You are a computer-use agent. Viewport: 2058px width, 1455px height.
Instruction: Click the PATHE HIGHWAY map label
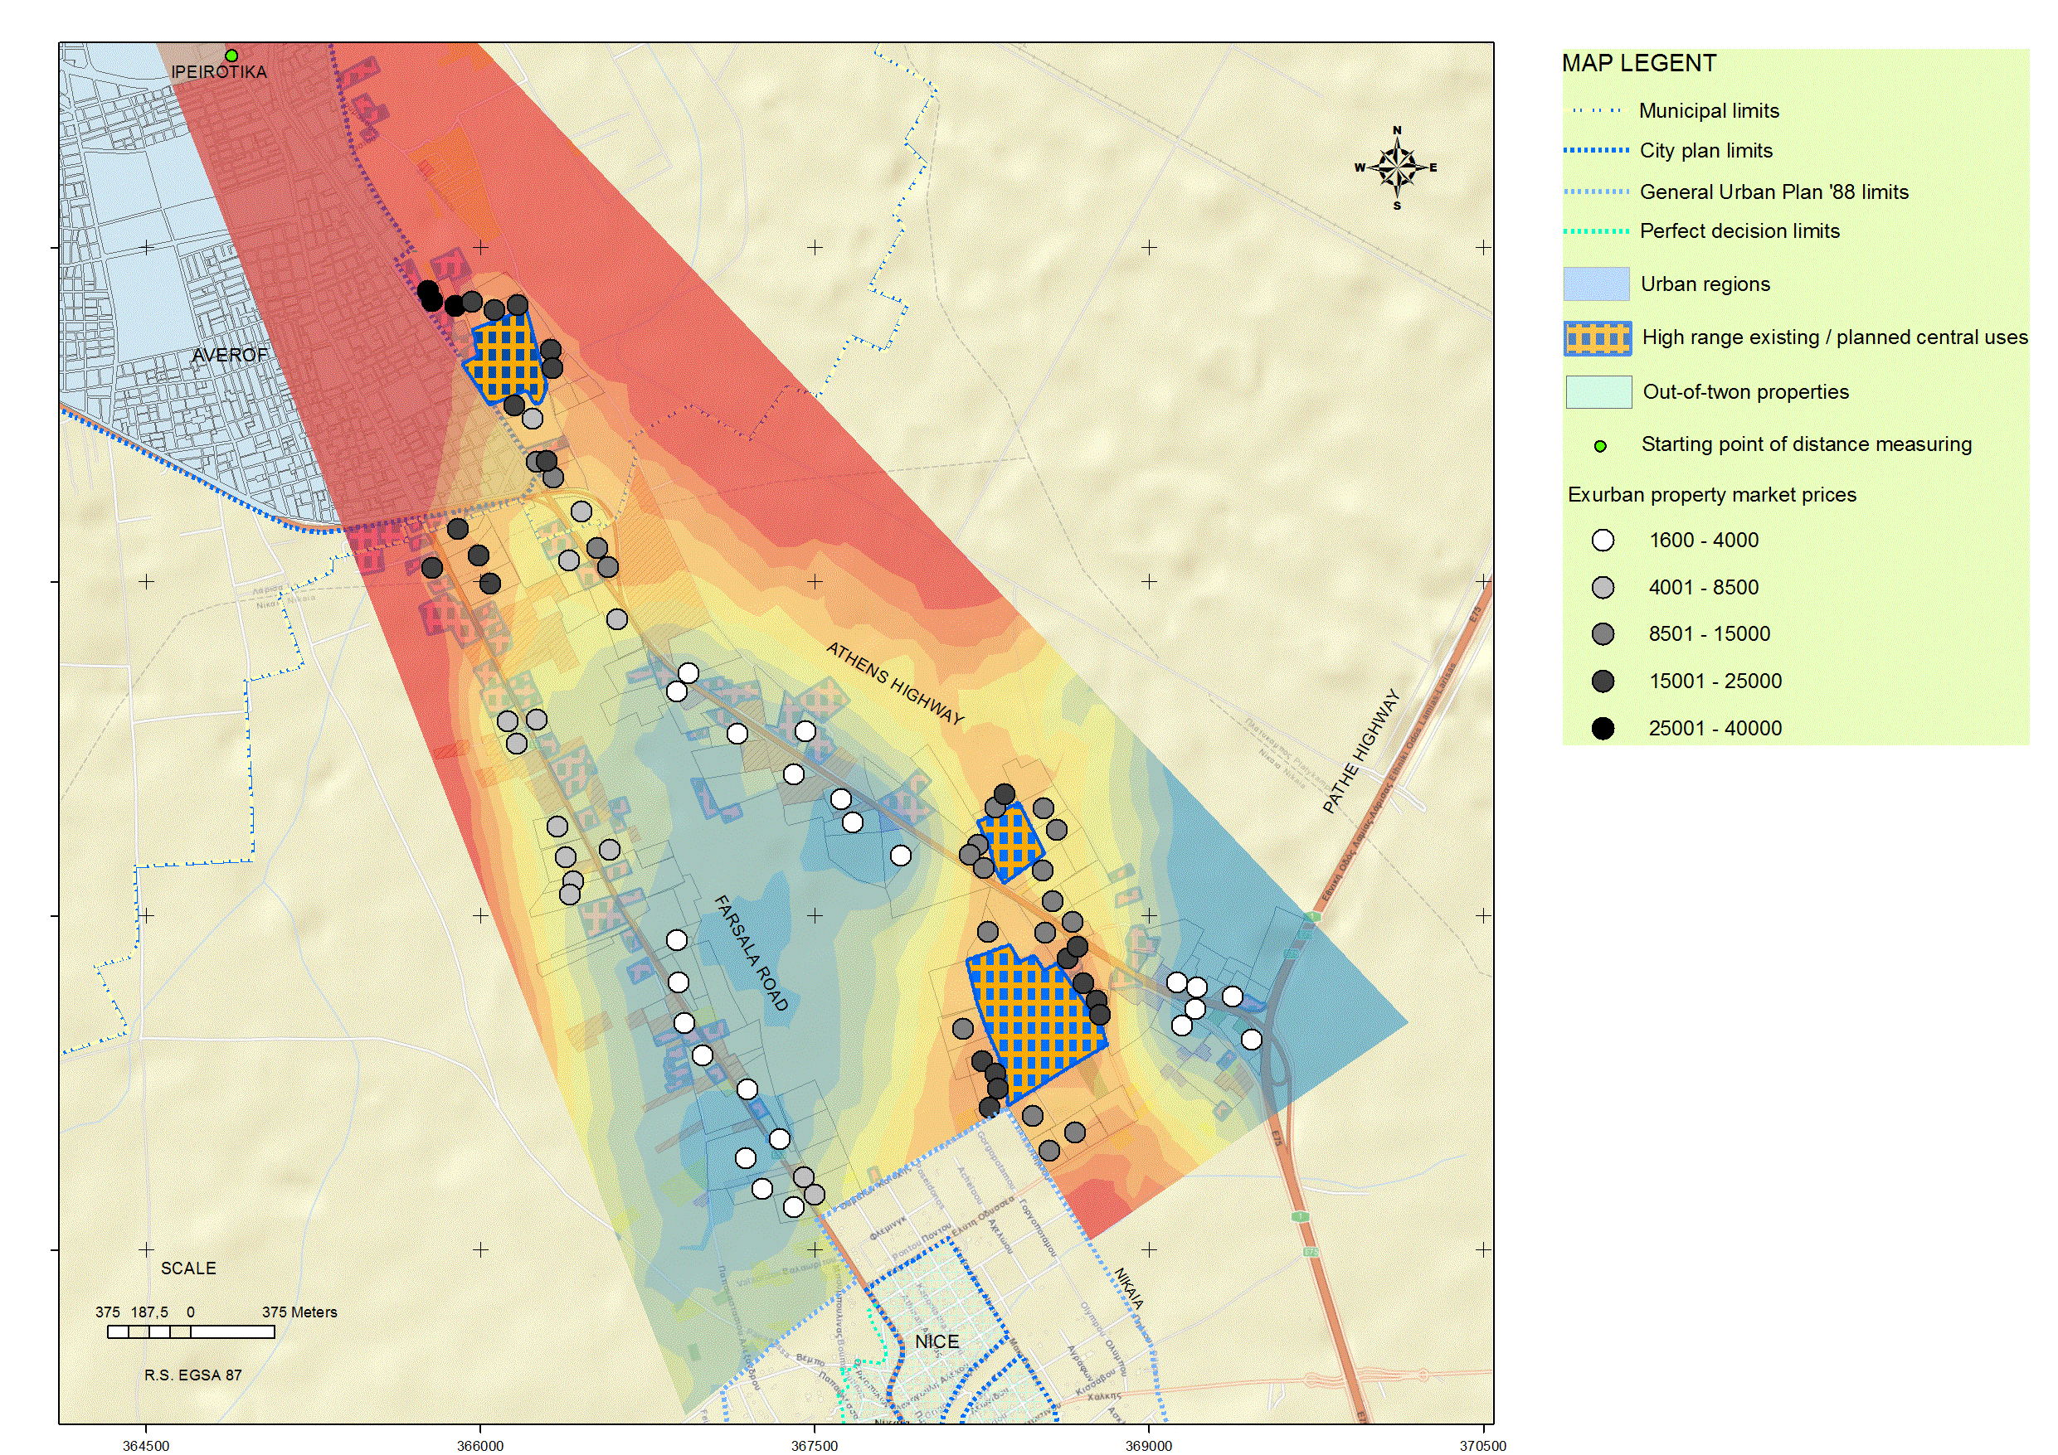[1360, 751]
